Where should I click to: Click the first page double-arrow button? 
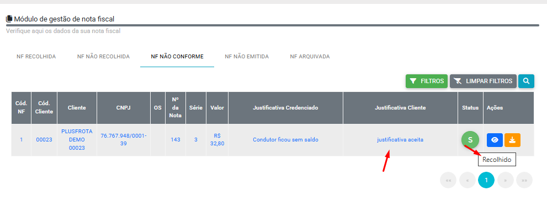pyautogui.click(x=448, y=180)
